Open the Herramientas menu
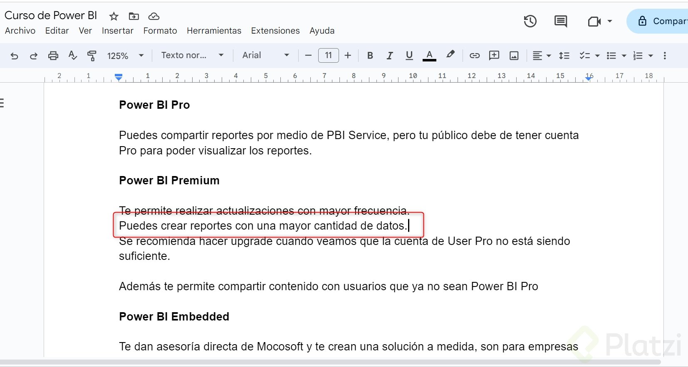Screen dimensions: 688x367 [x=214, y=31]
